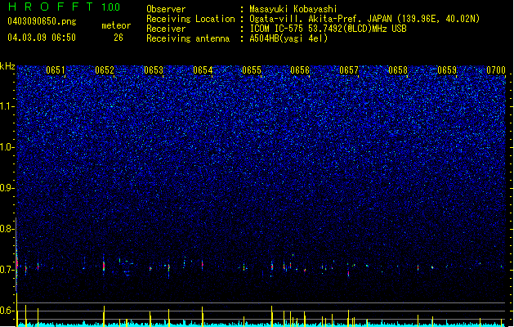Click the 0.9 frequency axis label

7,188
